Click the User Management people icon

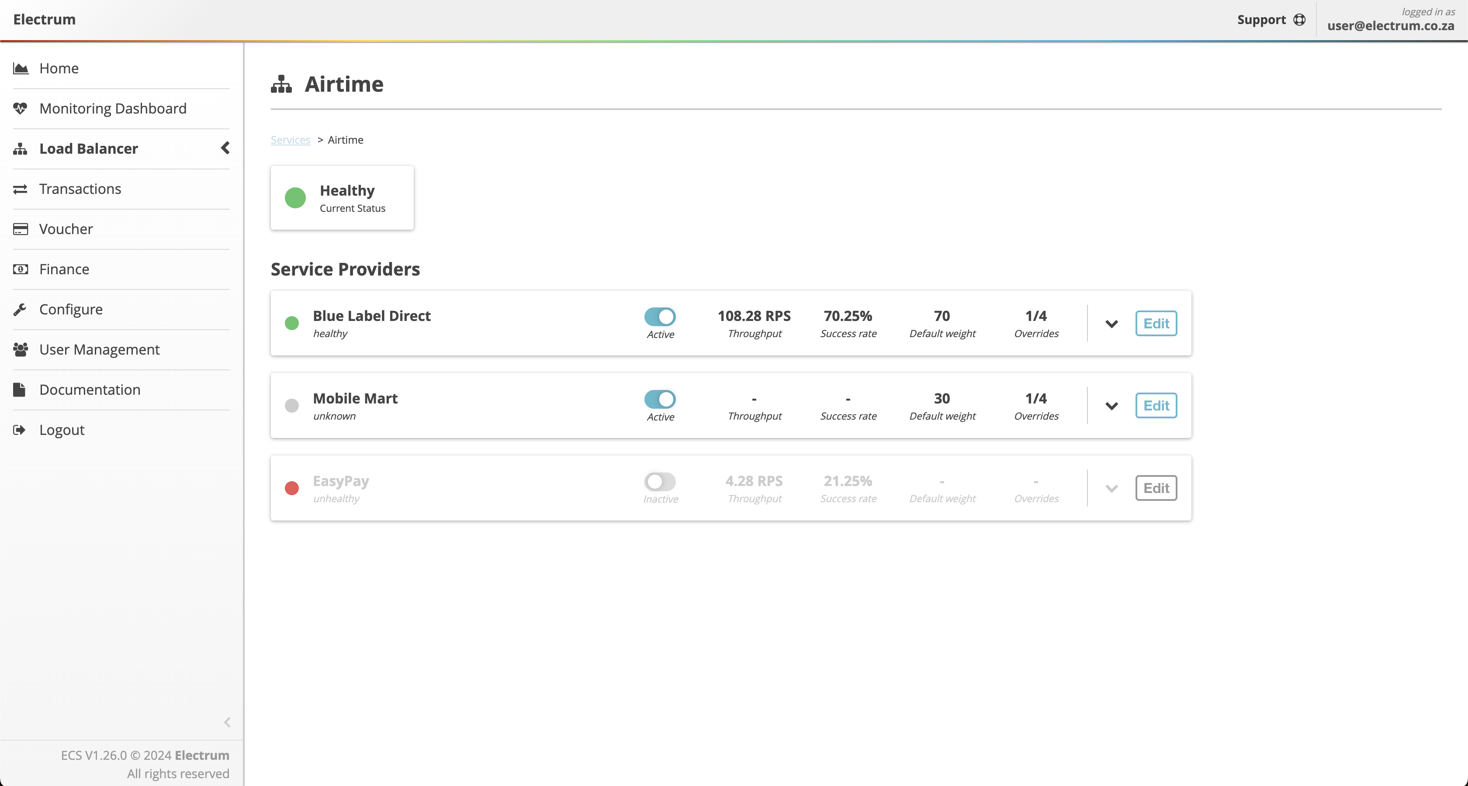21,350
